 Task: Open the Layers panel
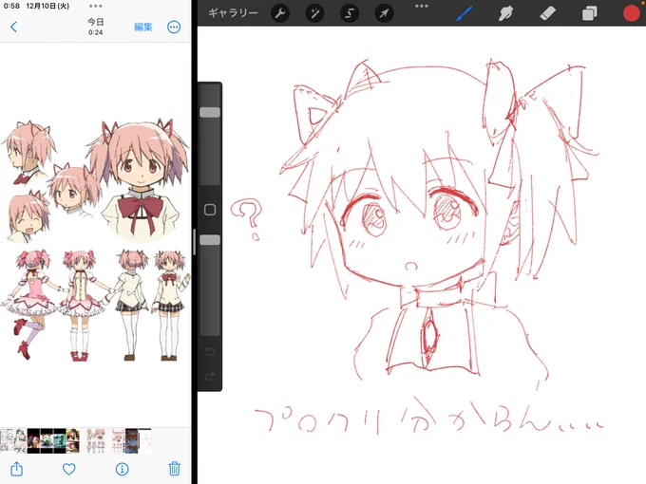click(590, 13)
